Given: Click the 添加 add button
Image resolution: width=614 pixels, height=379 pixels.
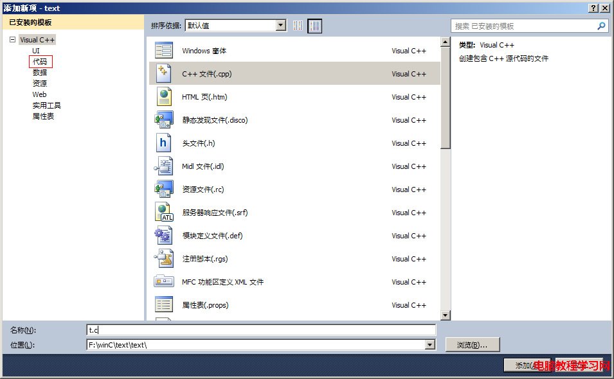Looking at the screenshot, I should (527, 366).
